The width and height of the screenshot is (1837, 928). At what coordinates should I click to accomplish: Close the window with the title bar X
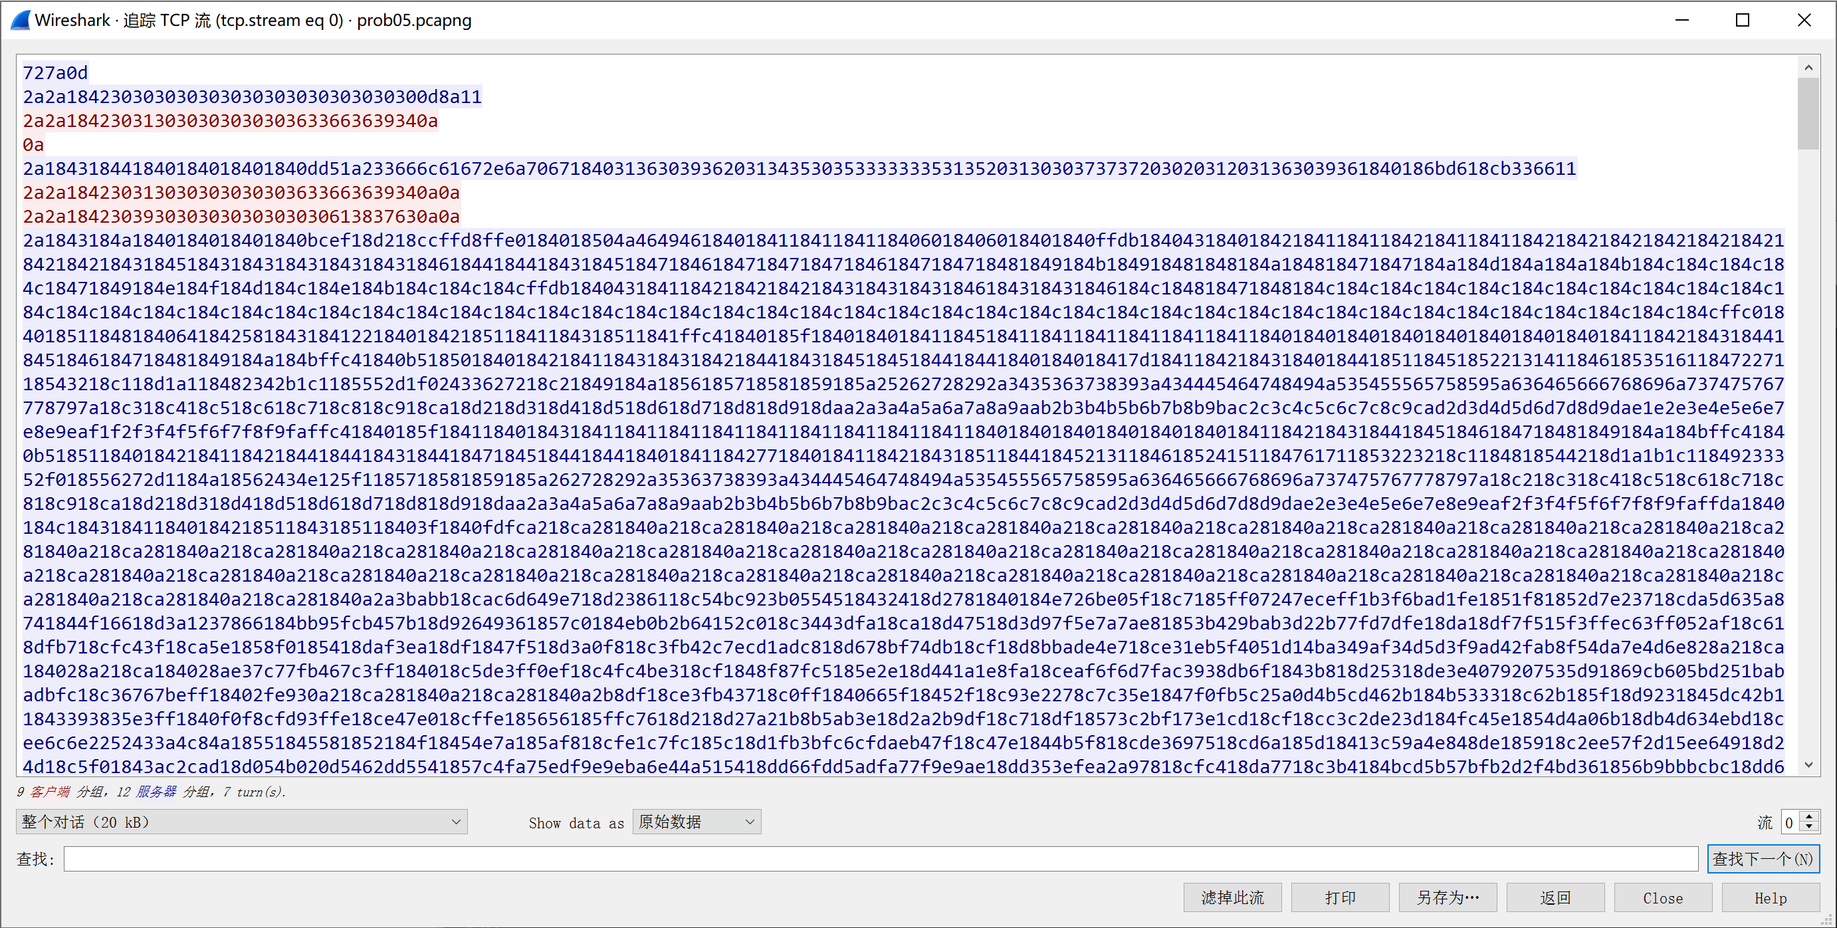click(1804, 20)
